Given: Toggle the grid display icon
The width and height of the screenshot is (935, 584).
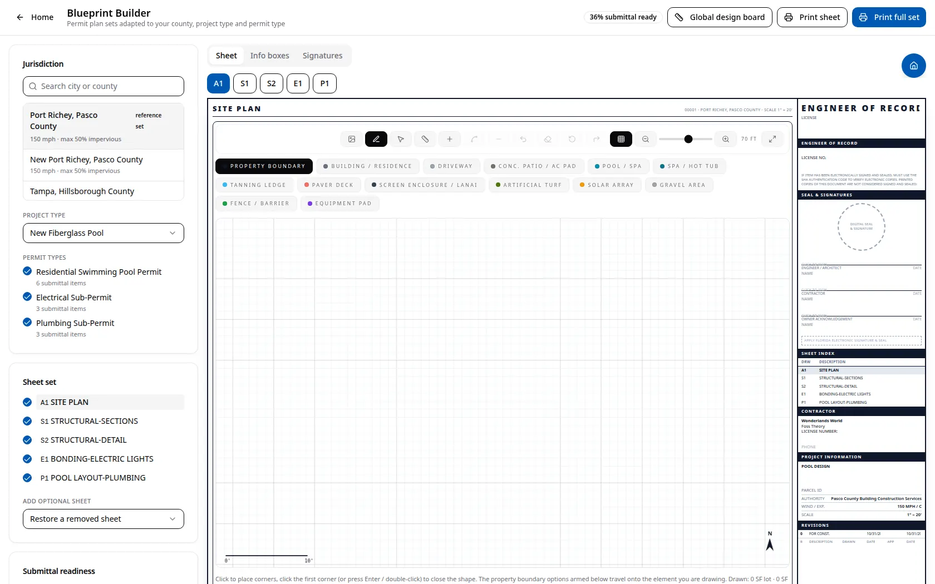Looking at the screenshot, I should 621,139.
